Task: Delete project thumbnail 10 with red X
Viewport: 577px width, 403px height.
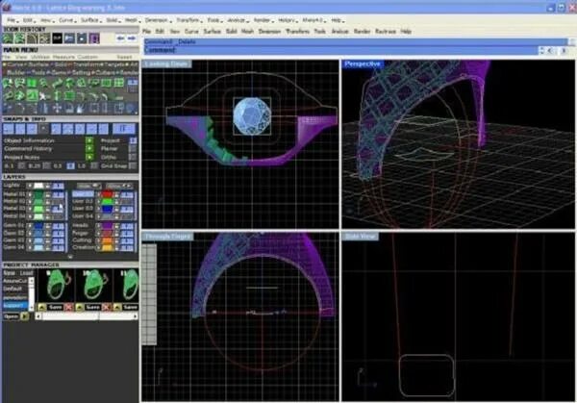Action: click(x=107, y=307)
